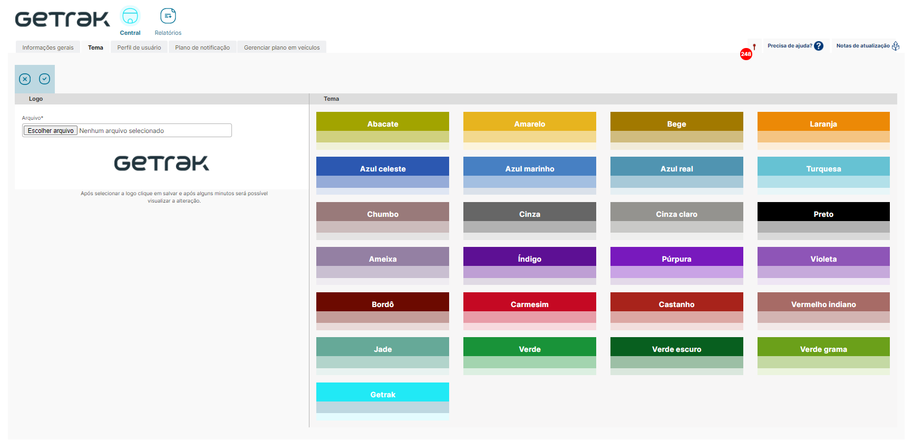Open Perfil de usuário tab

139,47
